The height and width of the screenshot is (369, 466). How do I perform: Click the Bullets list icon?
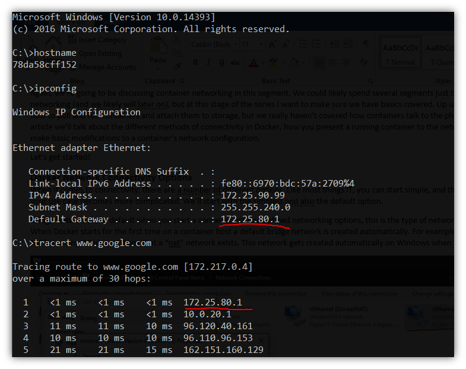point(303,44)
